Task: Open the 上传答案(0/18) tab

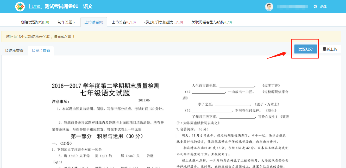Action: (x=124, y=22)
